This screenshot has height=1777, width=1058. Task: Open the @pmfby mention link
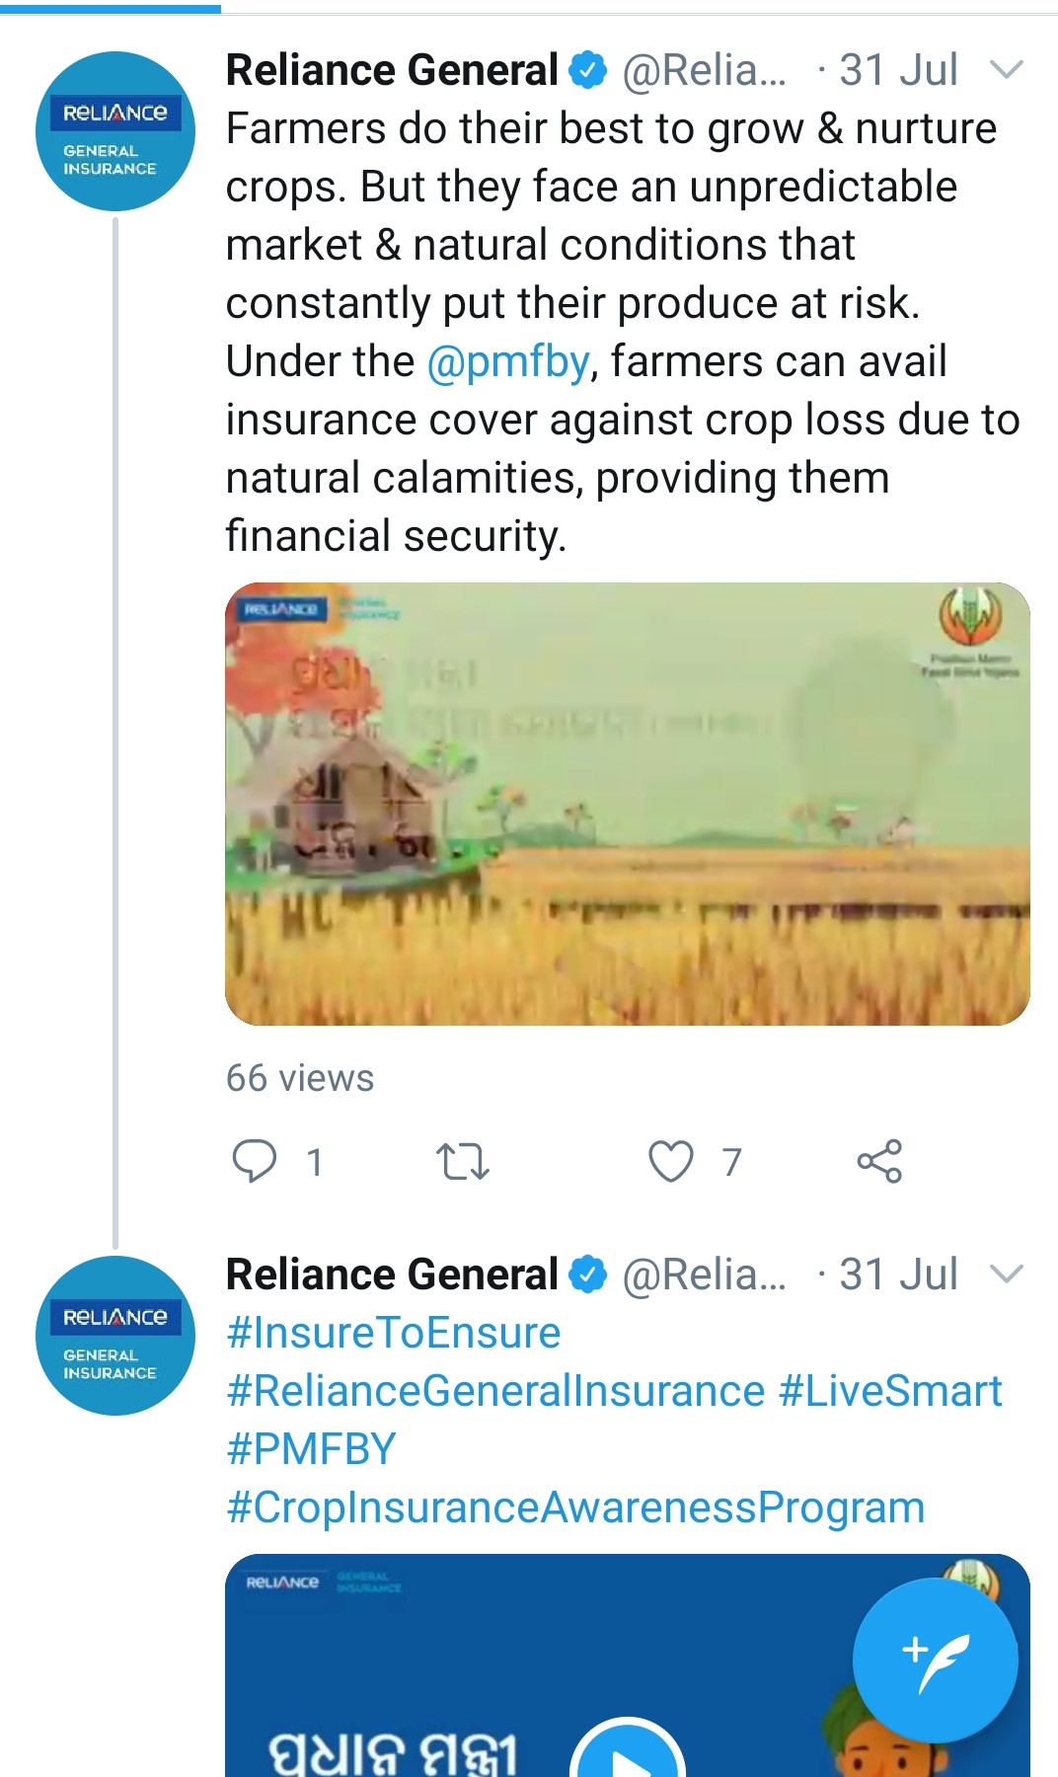pyautogui.click(x=508, y=361)
